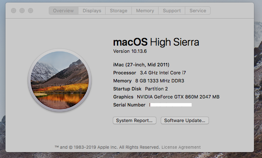Close the About This Mac window
This screenshot has width=262, height=158.
pyautogui.click(x=14, y=11)
